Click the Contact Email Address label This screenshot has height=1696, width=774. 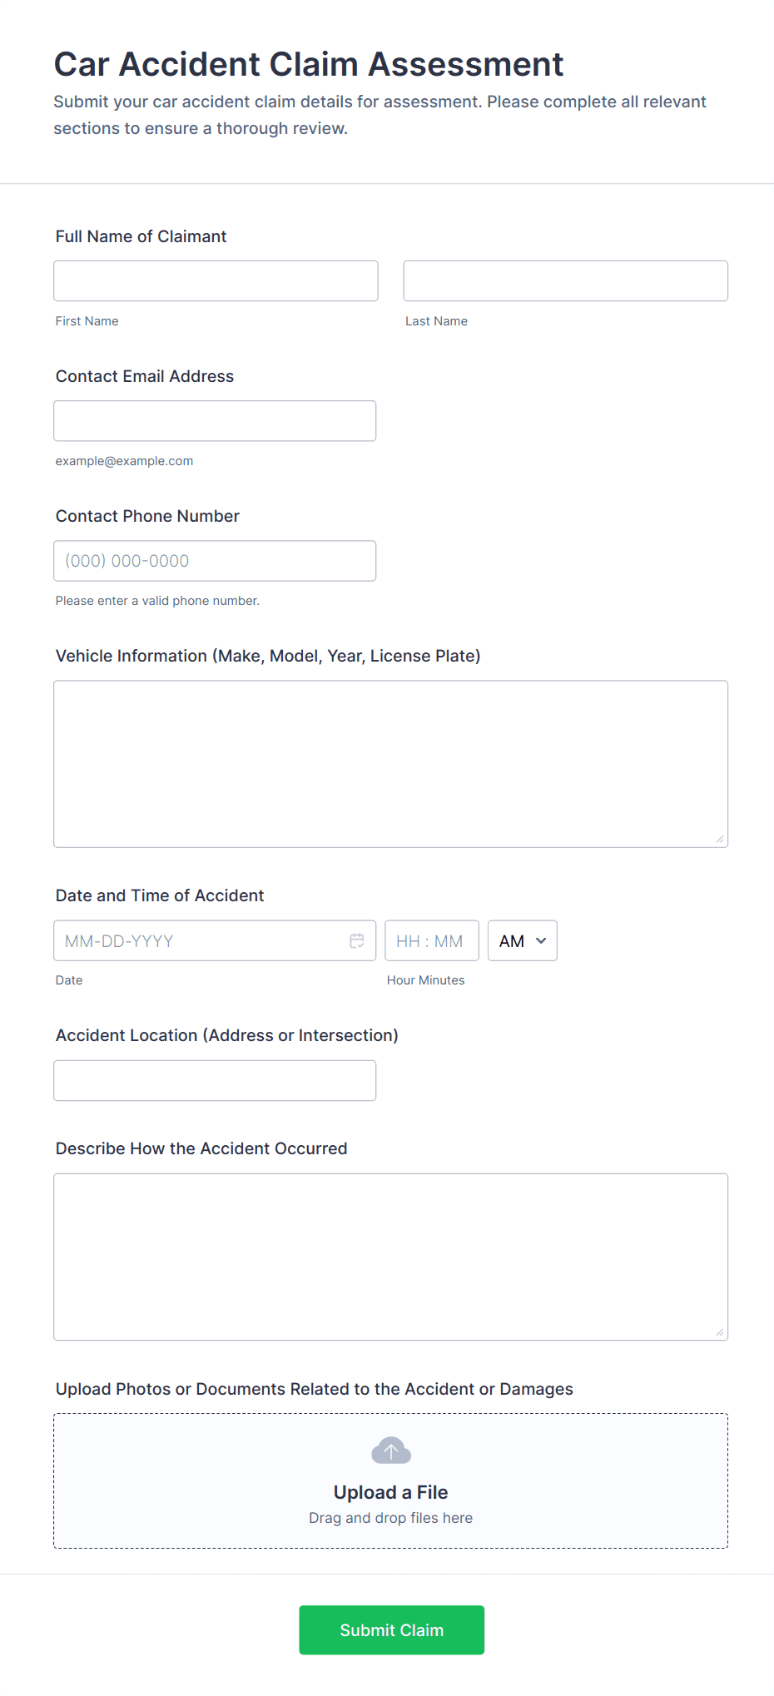[145, 376]
